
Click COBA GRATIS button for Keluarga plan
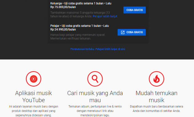point(135,10)
